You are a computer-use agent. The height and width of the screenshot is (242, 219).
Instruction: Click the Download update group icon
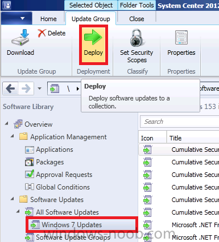tap(20, 37)
